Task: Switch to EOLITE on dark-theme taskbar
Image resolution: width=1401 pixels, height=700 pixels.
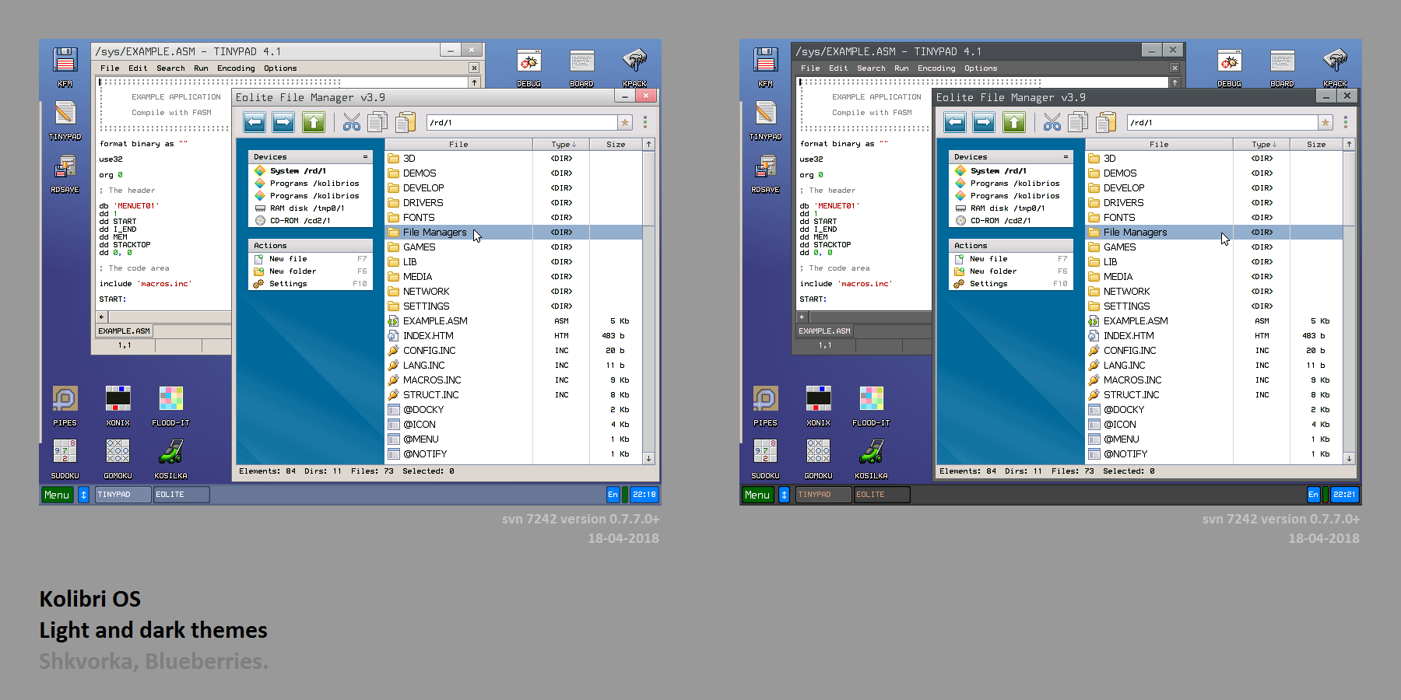Action: tap(882, 495)
